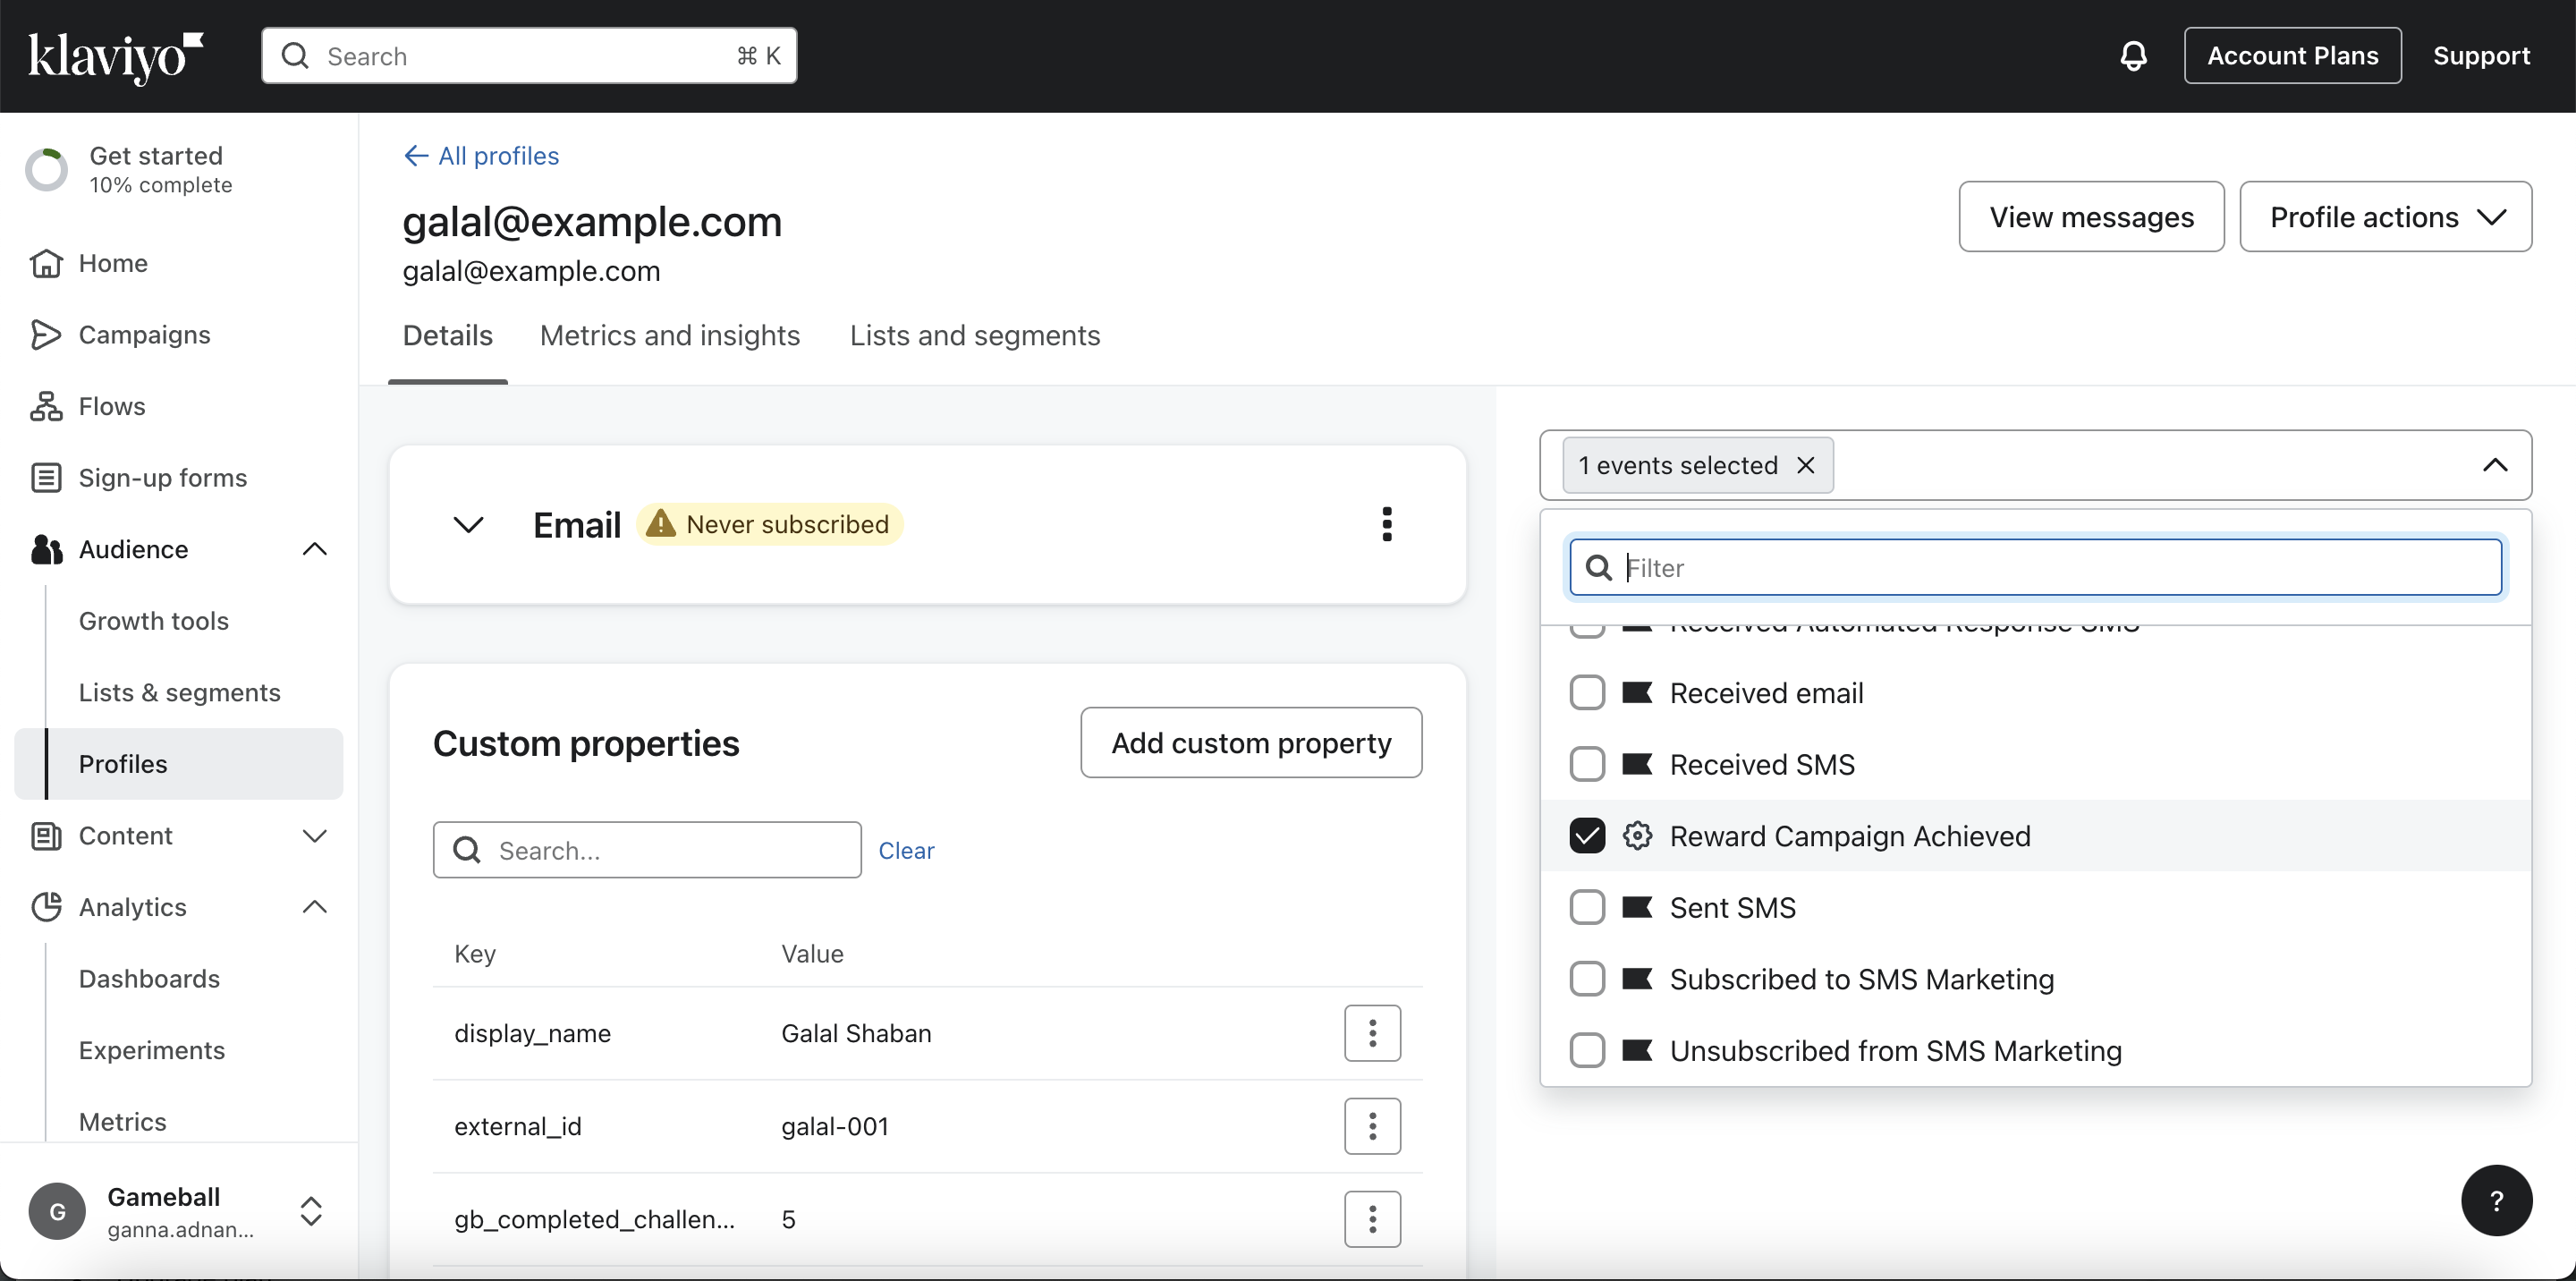
Task: Switch to the Metrics and insights tab
Action: point(670,336)
